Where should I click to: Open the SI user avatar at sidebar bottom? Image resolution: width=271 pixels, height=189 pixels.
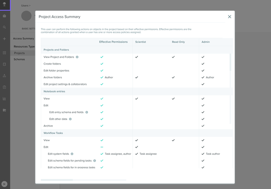tap(4, 184)
